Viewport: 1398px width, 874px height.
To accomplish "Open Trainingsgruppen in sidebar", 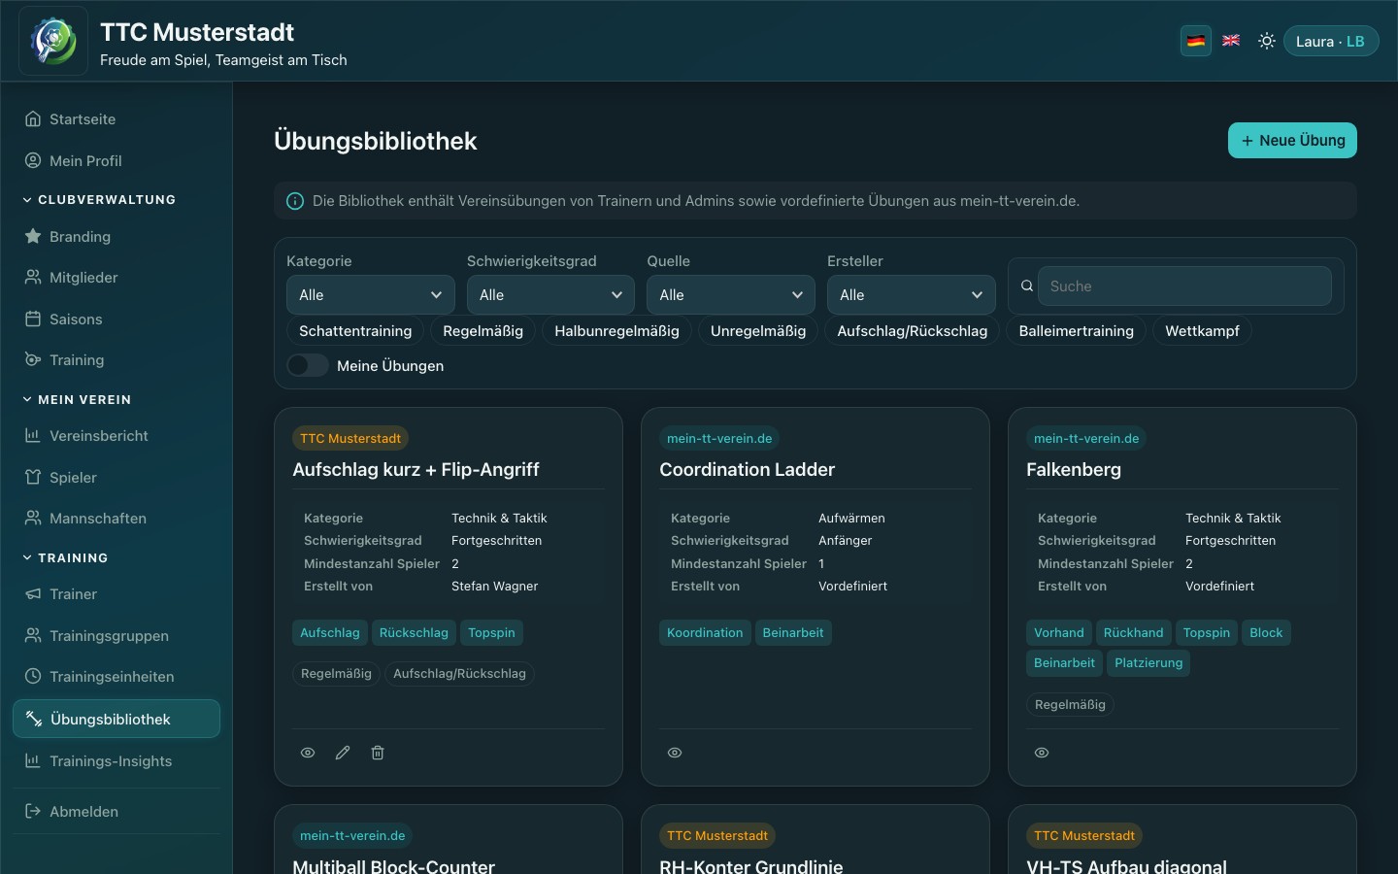I will click(116, 635).
